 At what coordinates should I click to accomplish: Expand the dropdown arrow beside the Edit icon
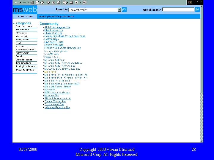[x=80, y=2]
